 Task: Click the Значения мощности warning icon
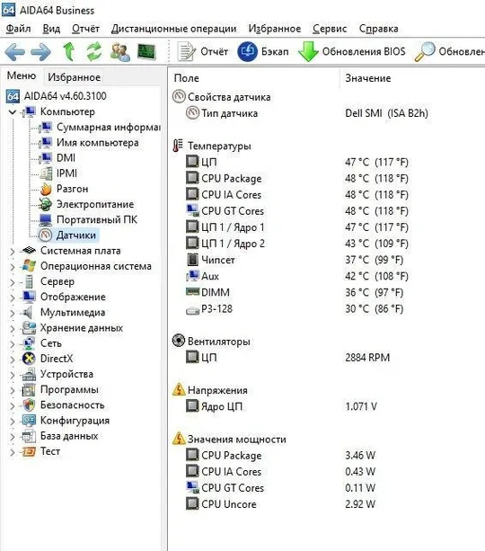point(179,439)
